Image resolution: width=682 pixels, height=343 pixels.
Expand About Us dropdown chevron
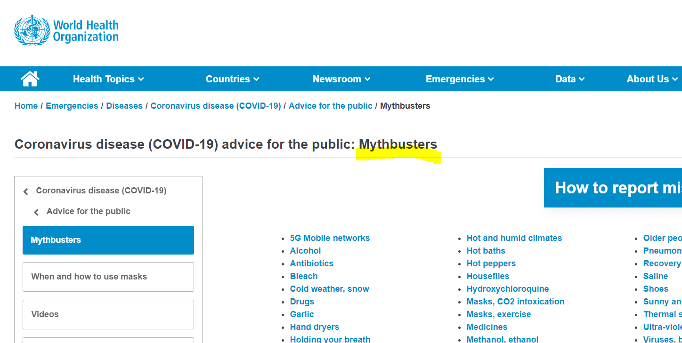[x=675, y=80]
